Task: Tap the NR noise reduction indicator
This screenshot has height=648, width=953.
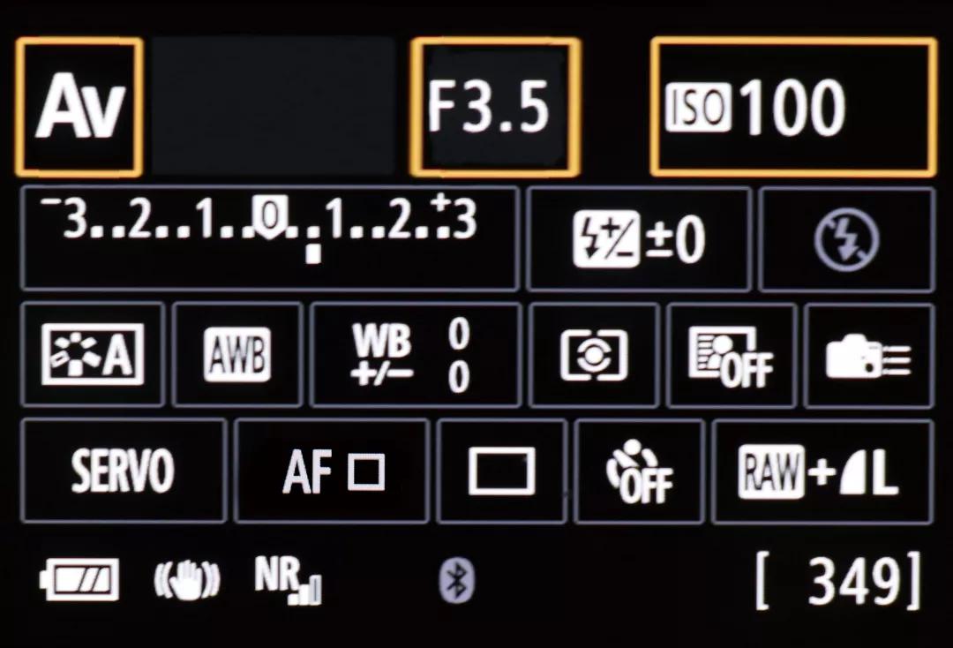Action: click(288, 580)
